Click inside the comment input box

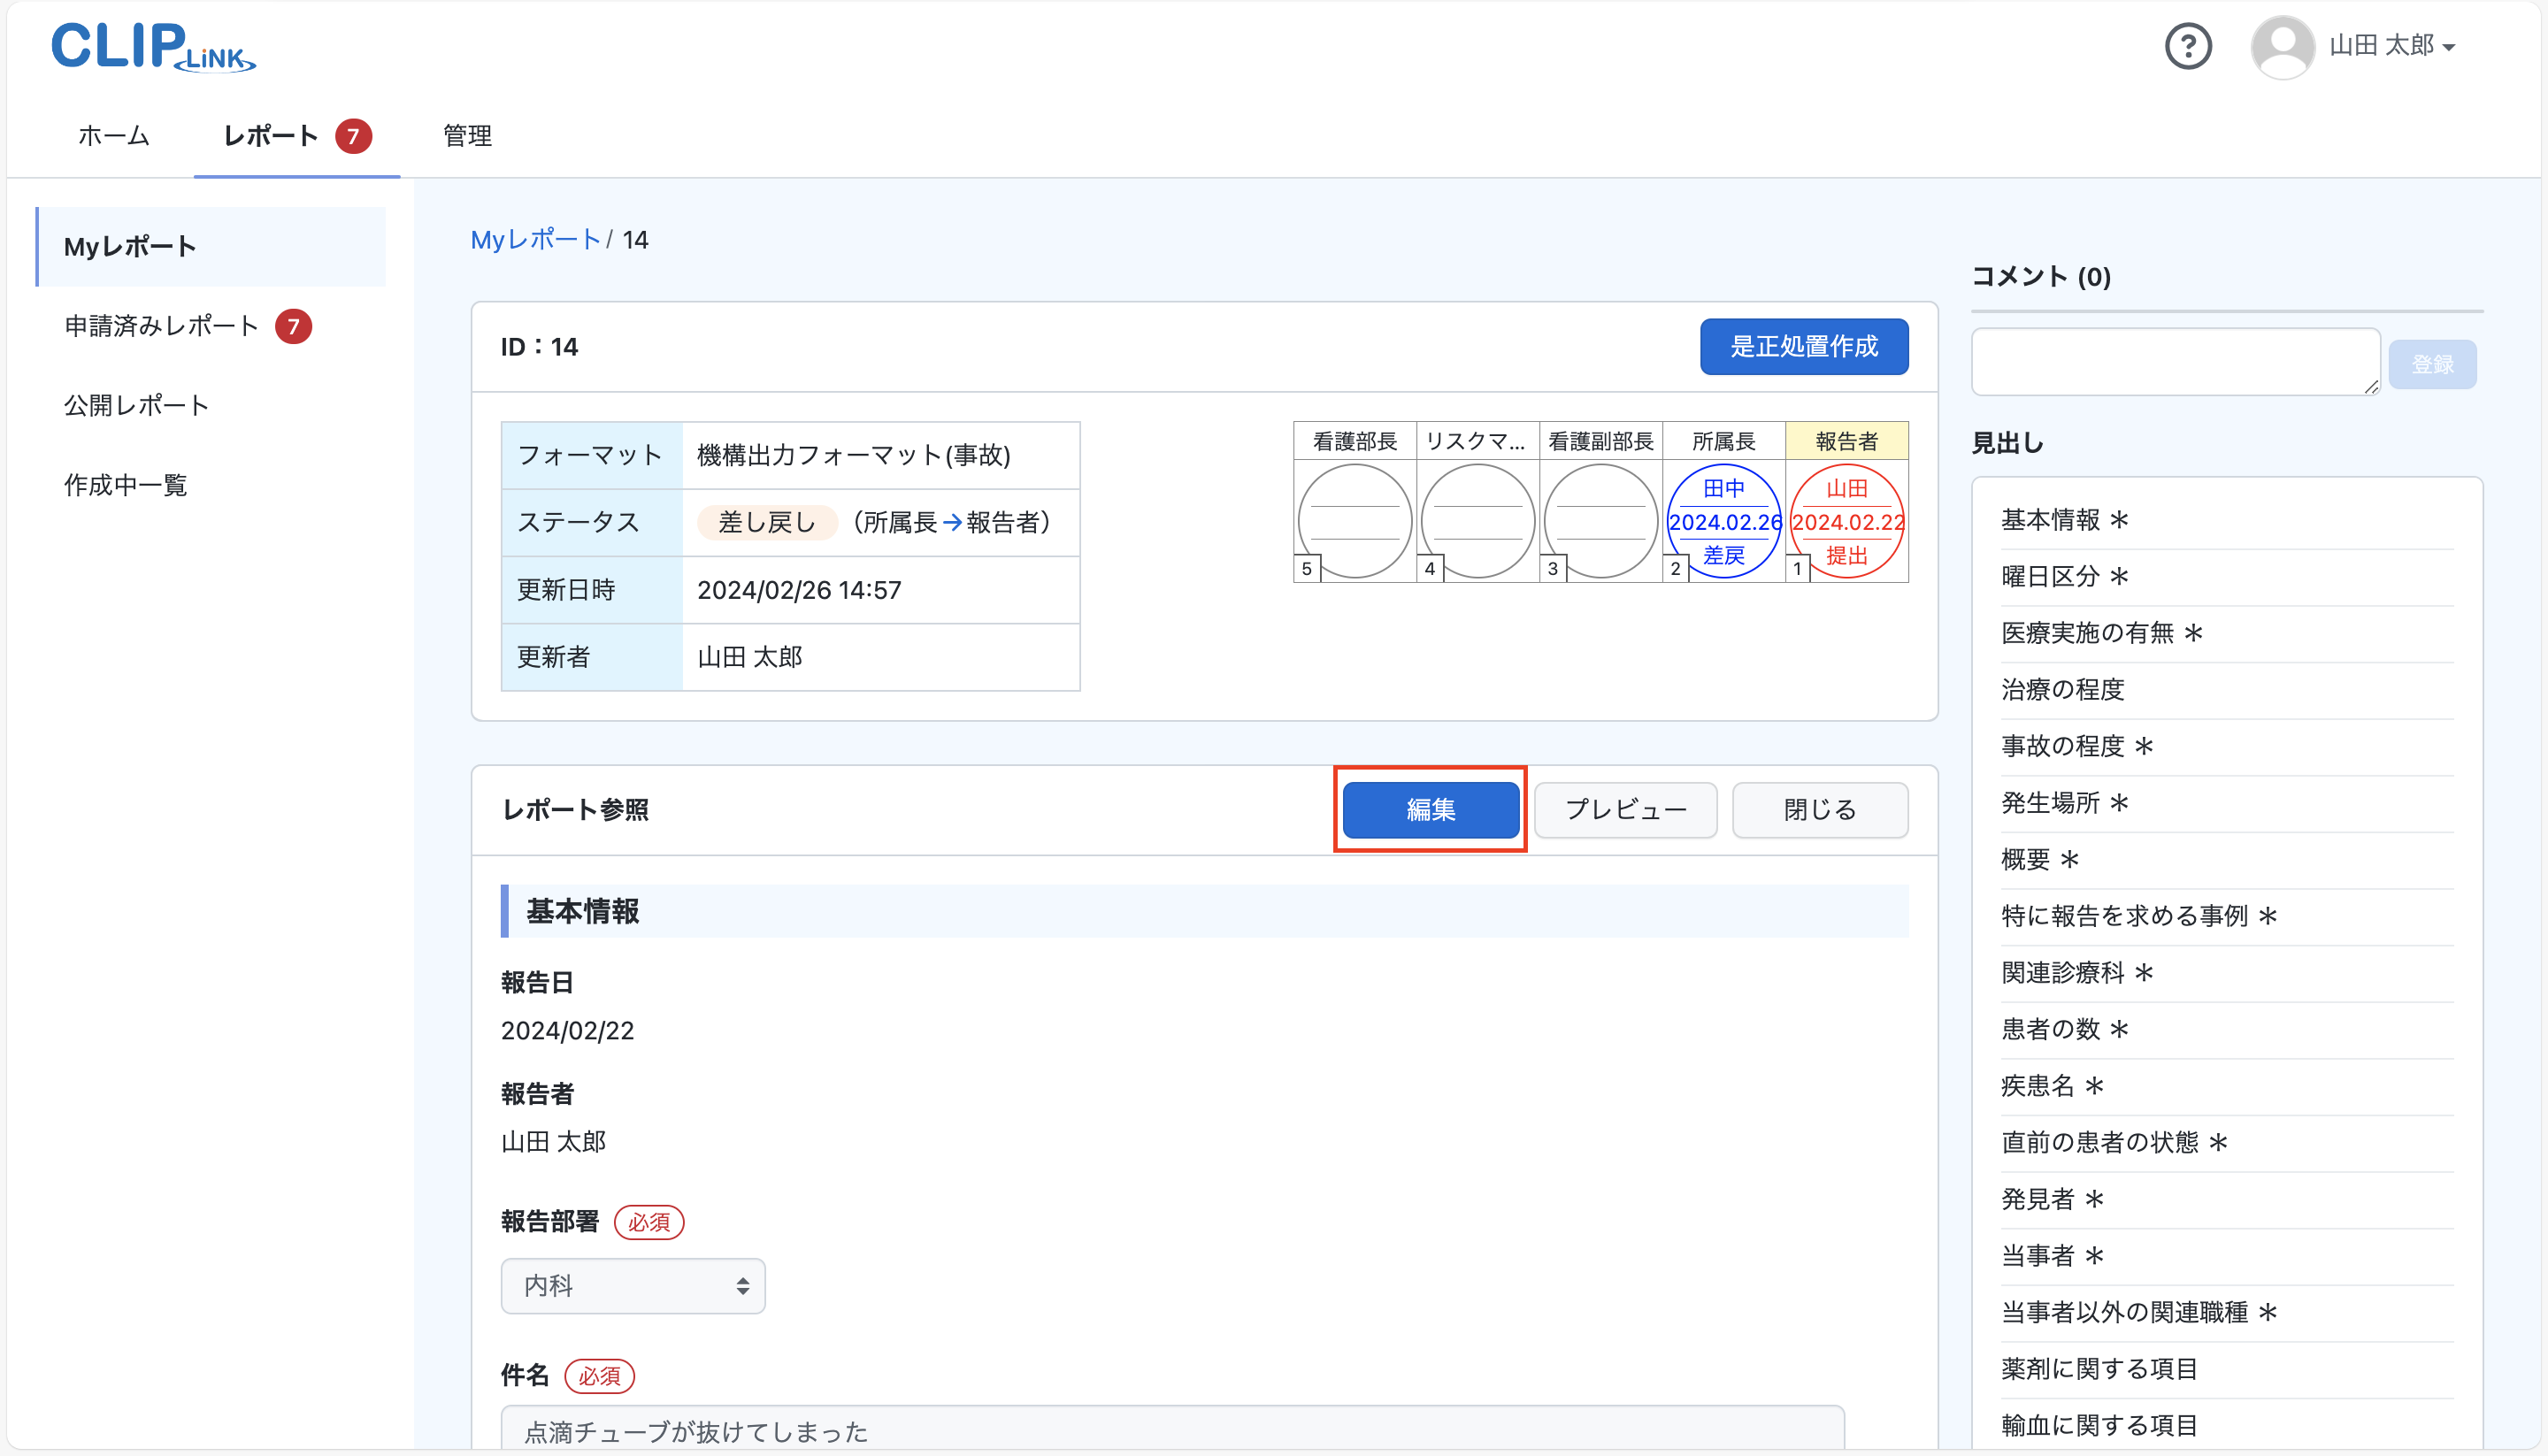pyautogui.click(x=2175, y=360)
